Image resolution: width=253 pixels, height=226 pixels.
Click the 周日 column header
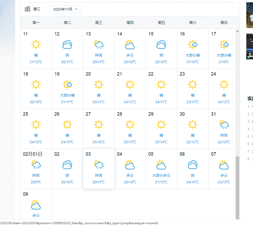tap(224, 23)
